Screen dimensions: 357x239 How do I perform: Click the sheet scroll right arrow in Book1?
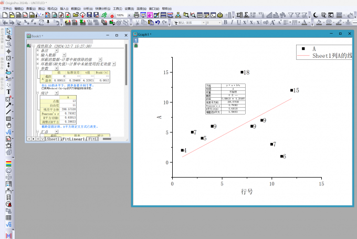tap(34, 139)
